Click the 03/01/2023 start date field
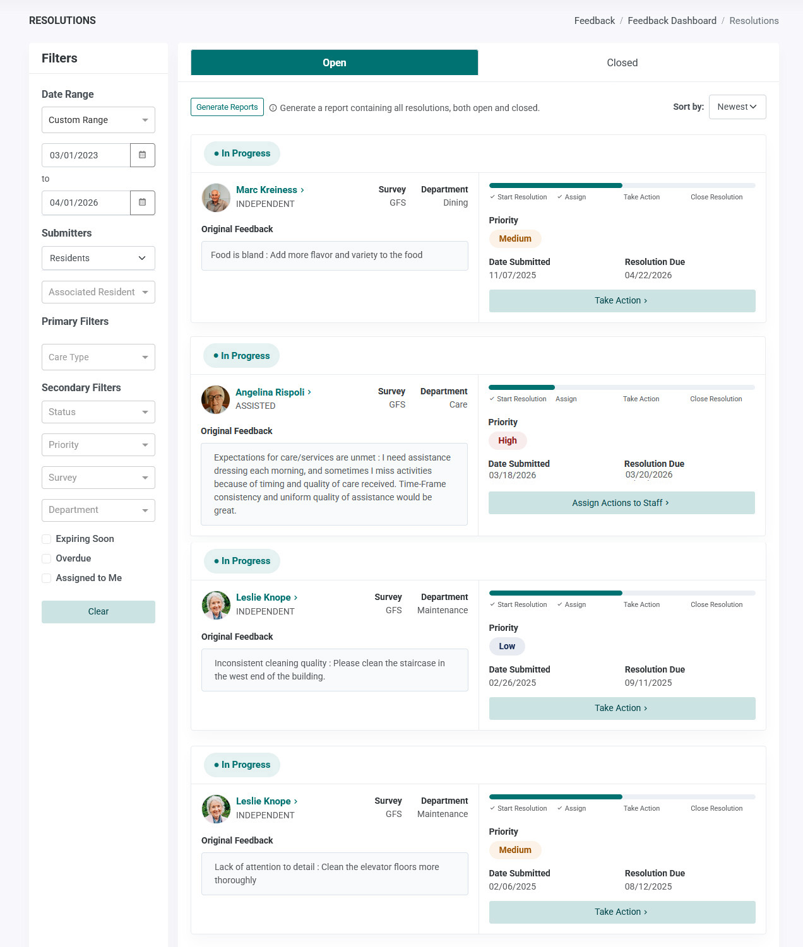 click(86, 155)
